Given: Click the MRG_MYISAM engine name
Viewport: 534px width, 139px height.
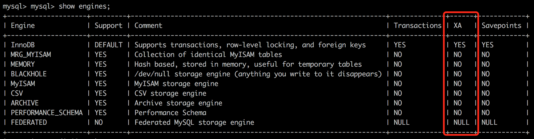Looking at the screenshot, I should (31, 55).
